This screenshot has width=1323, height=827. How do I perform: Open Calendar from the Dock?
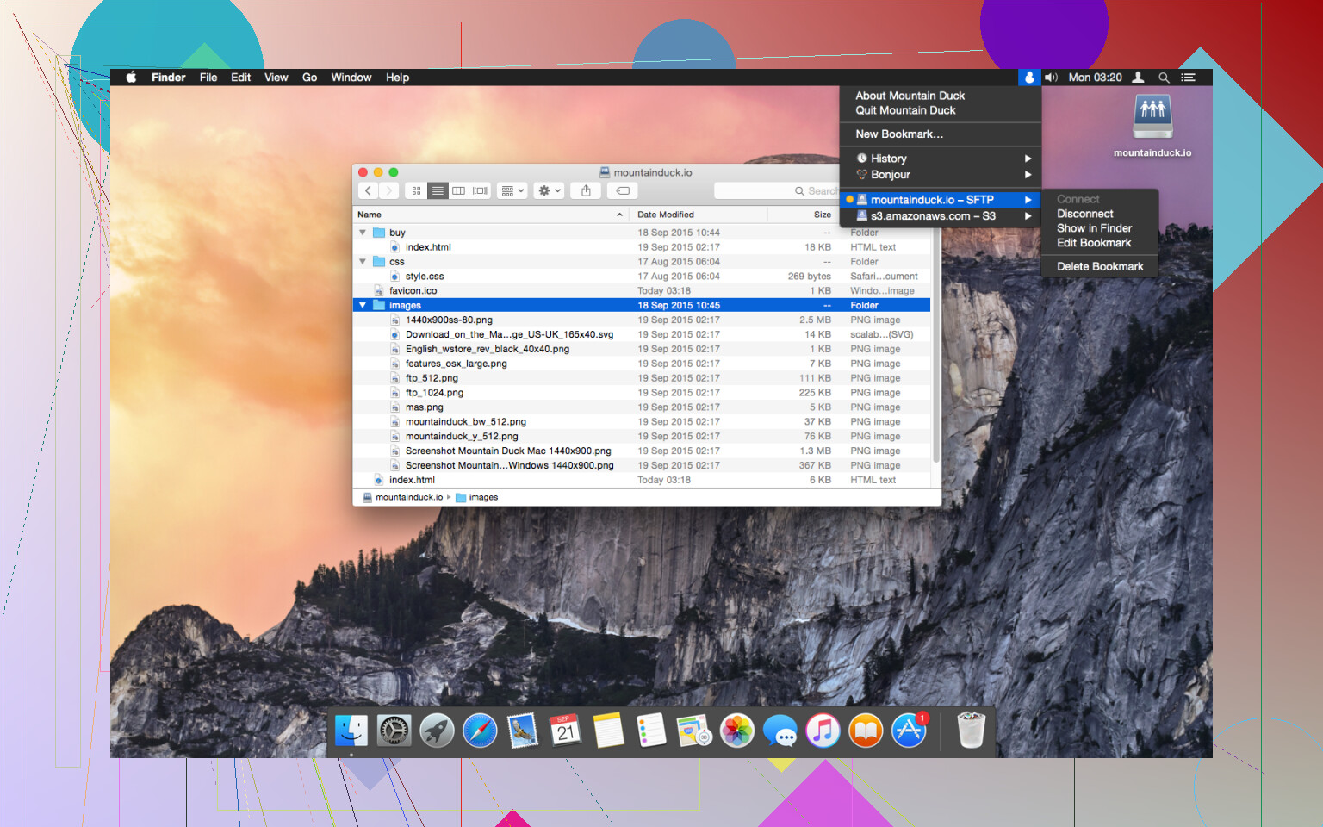(x=565, y=731)
